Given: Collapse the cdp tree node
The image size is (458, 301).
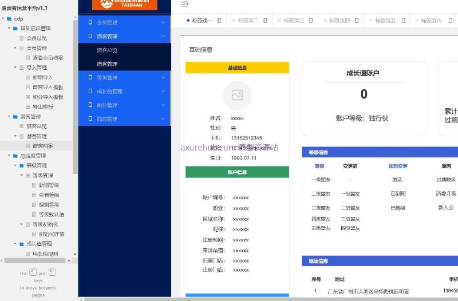Looking at the screenshot, I should [x=3, y=19].
